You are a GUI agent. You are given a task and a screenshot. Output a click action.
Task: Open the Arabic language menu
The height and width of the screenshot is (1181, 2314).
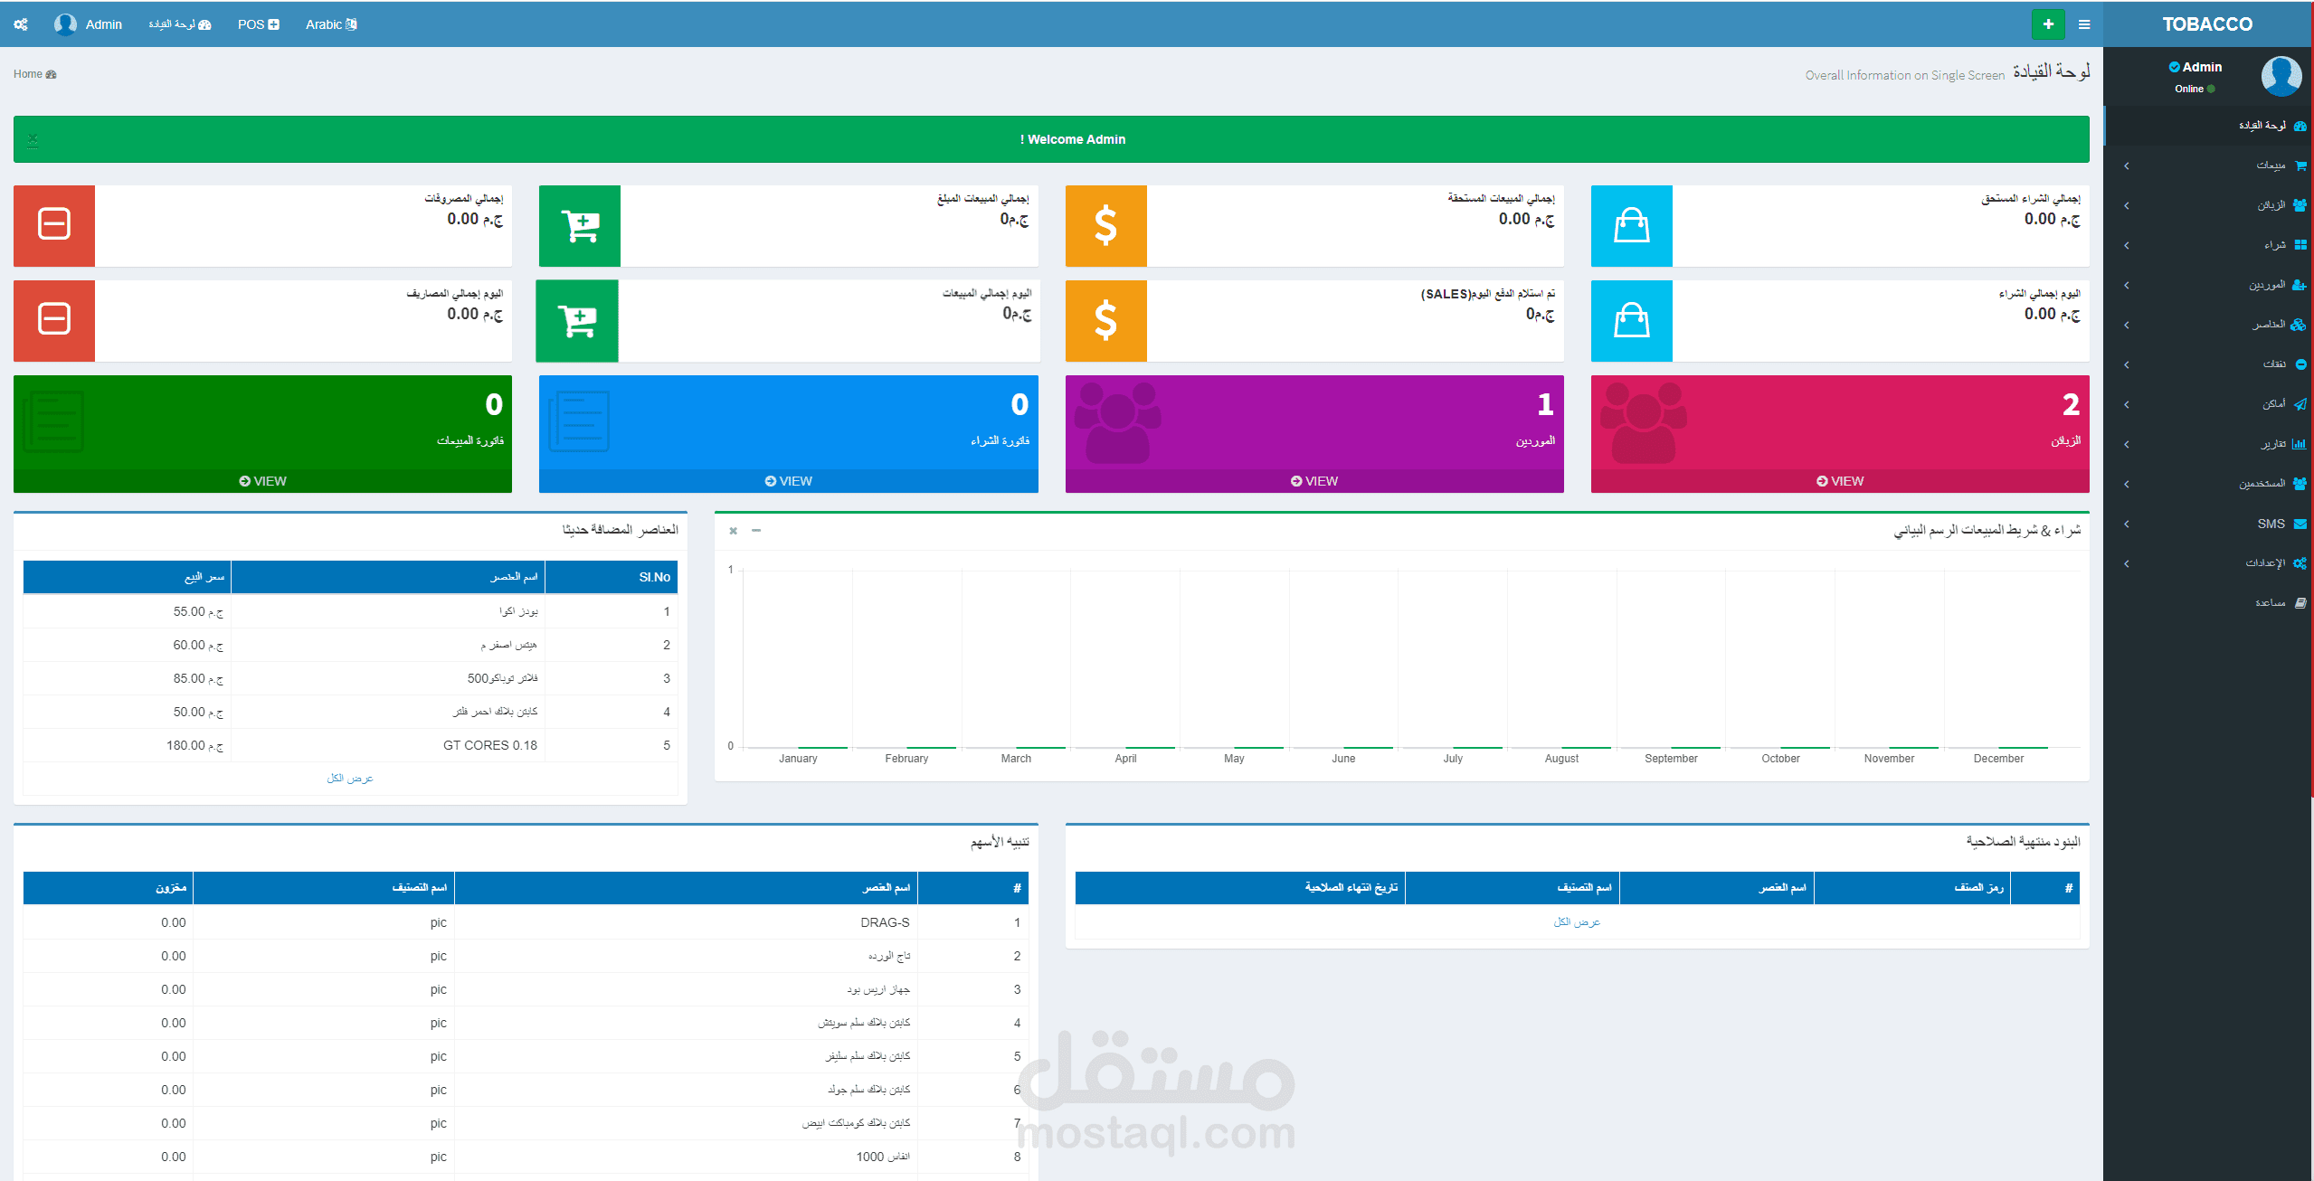(330, 24)
